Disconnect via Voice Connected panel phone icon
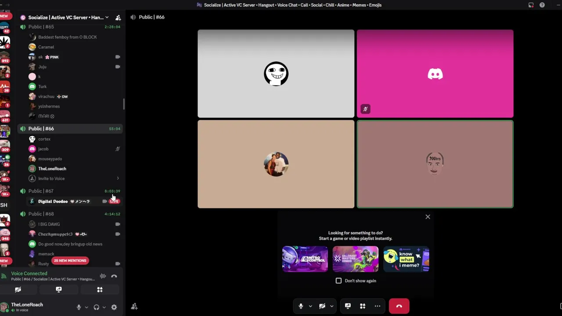 [x=114, y=276]
